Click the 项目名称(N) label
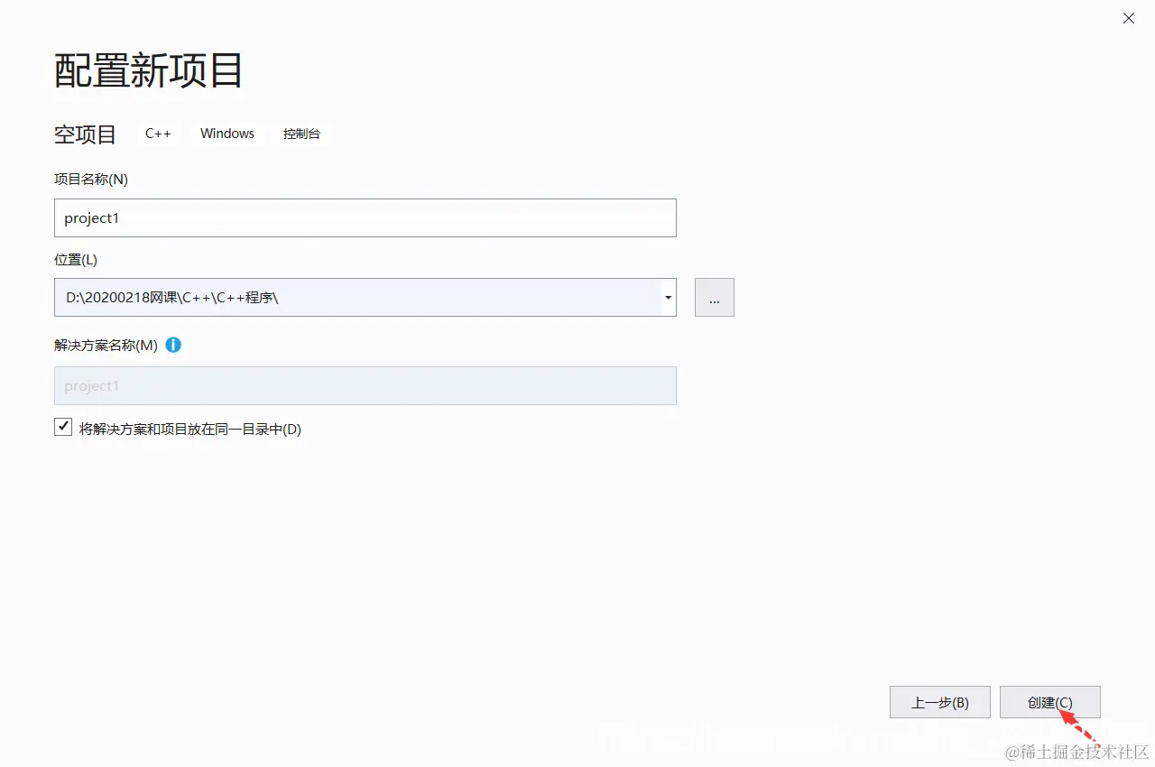The image size is (1155, 767). tap(91, 180)
